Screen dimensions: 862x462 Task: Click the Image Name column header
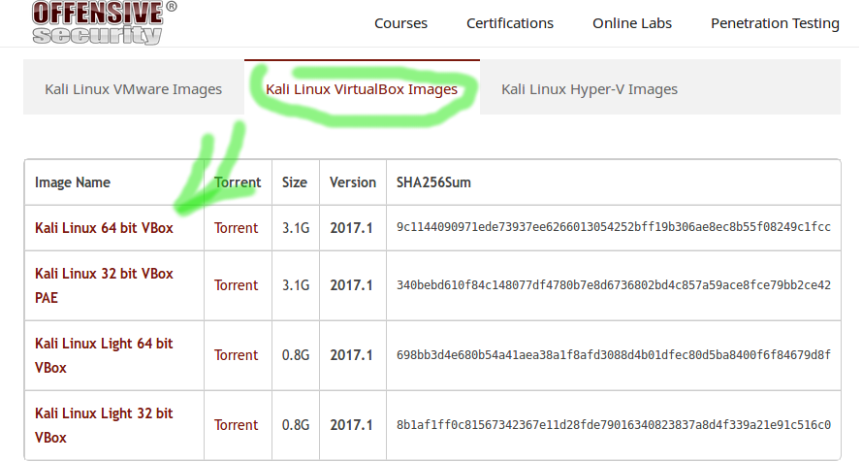(x=73, y=182)
